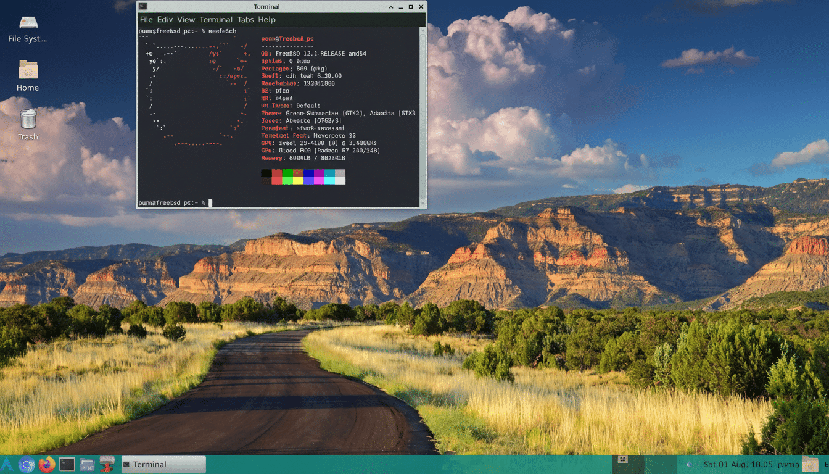The width and height of the screenshot is (829, 474).
Task: Open GIMP from the taskbar launcher
Action: pos(107,464)
